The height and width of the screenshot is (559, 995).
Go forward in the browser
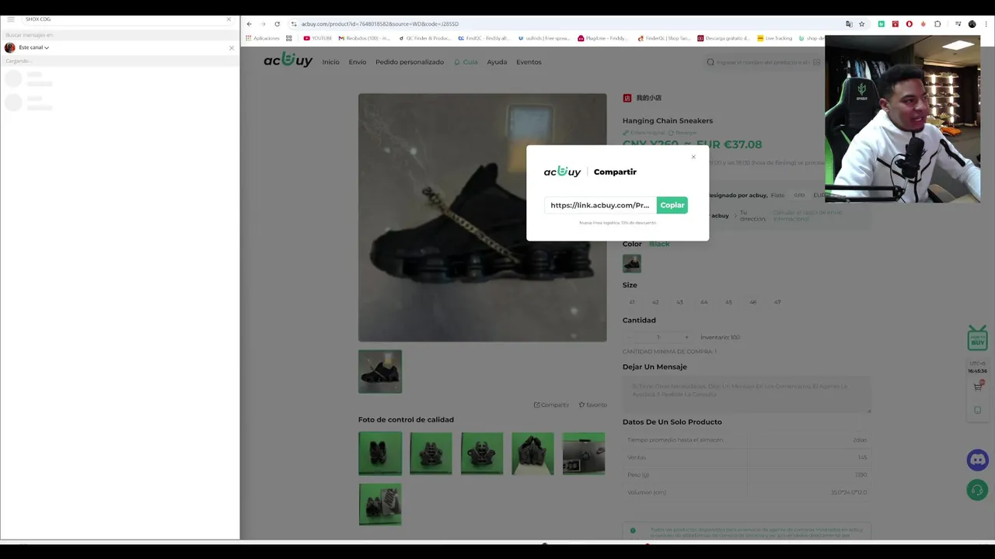coord(263,24)
